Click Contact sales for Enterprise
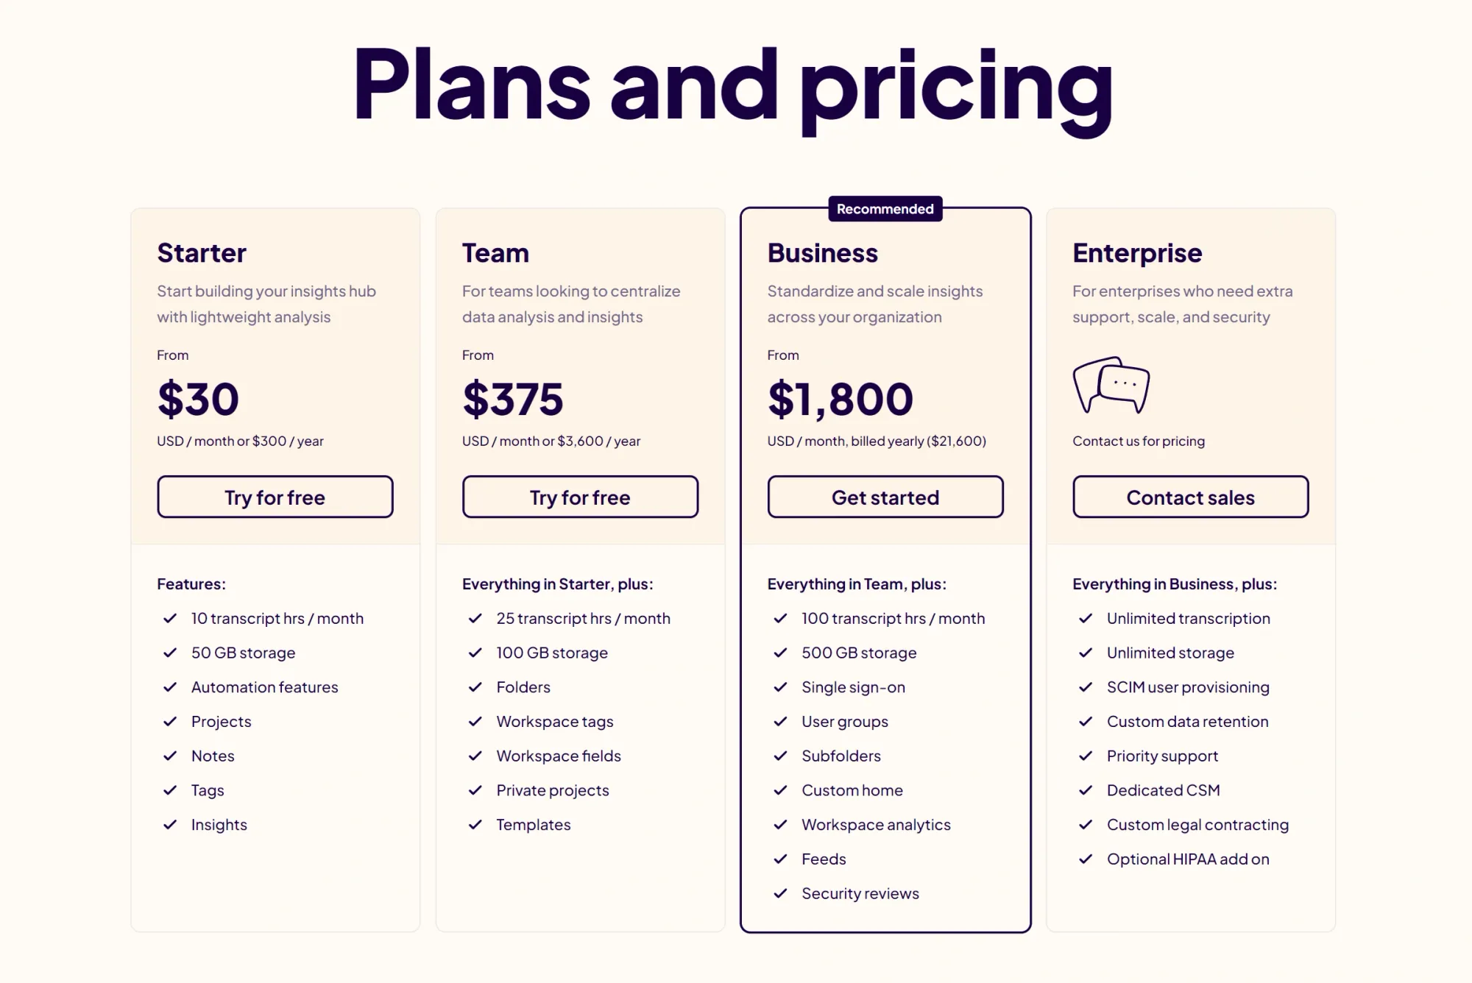The image size is (1472, 983). 1190,497
